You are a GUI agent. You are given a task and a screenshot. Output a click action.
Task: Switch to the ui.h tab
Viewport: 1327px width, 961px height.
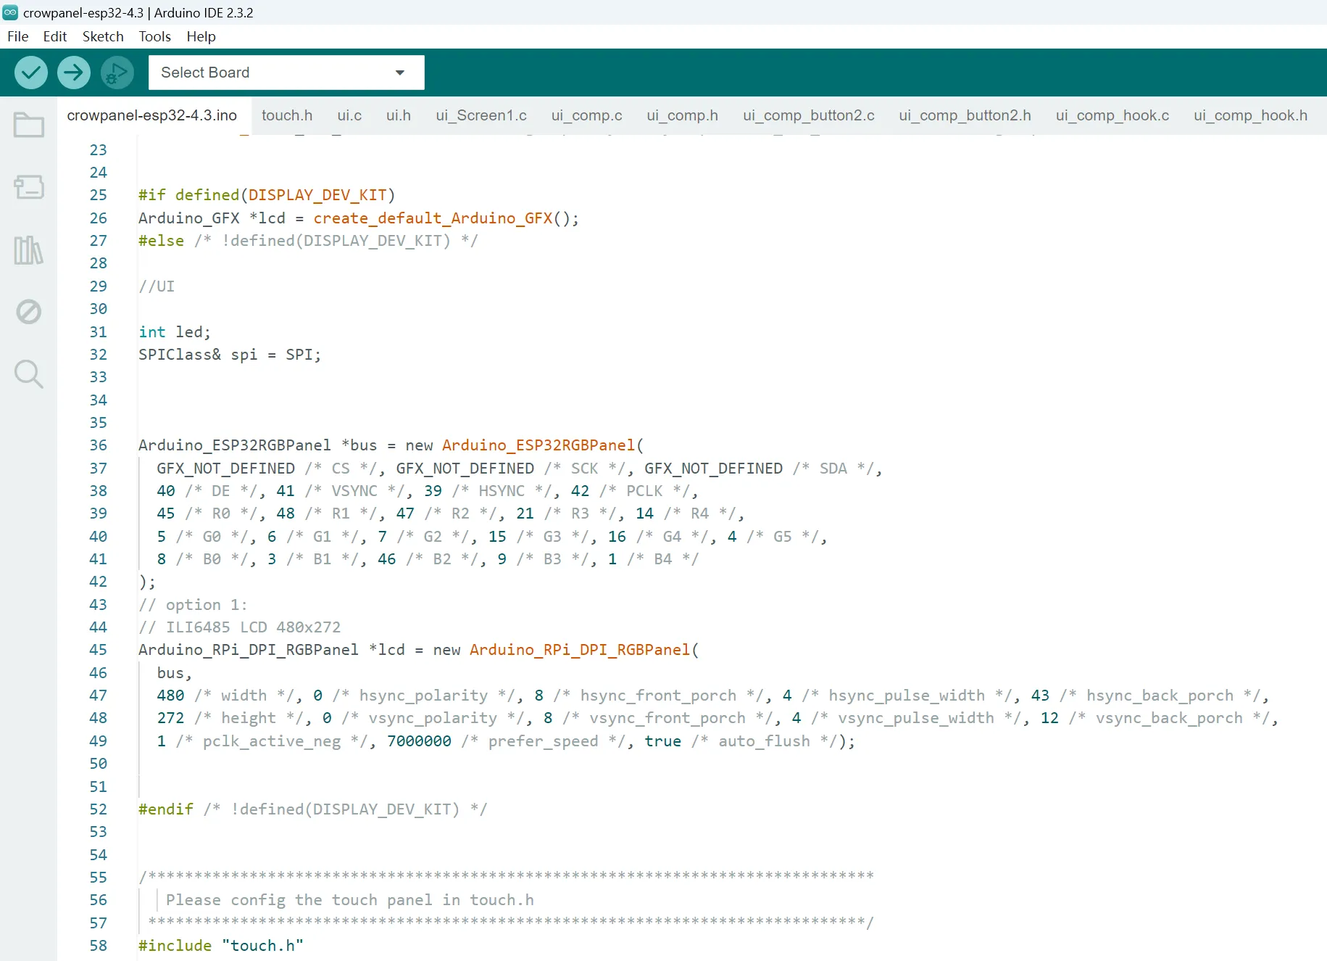coord(399,115)
